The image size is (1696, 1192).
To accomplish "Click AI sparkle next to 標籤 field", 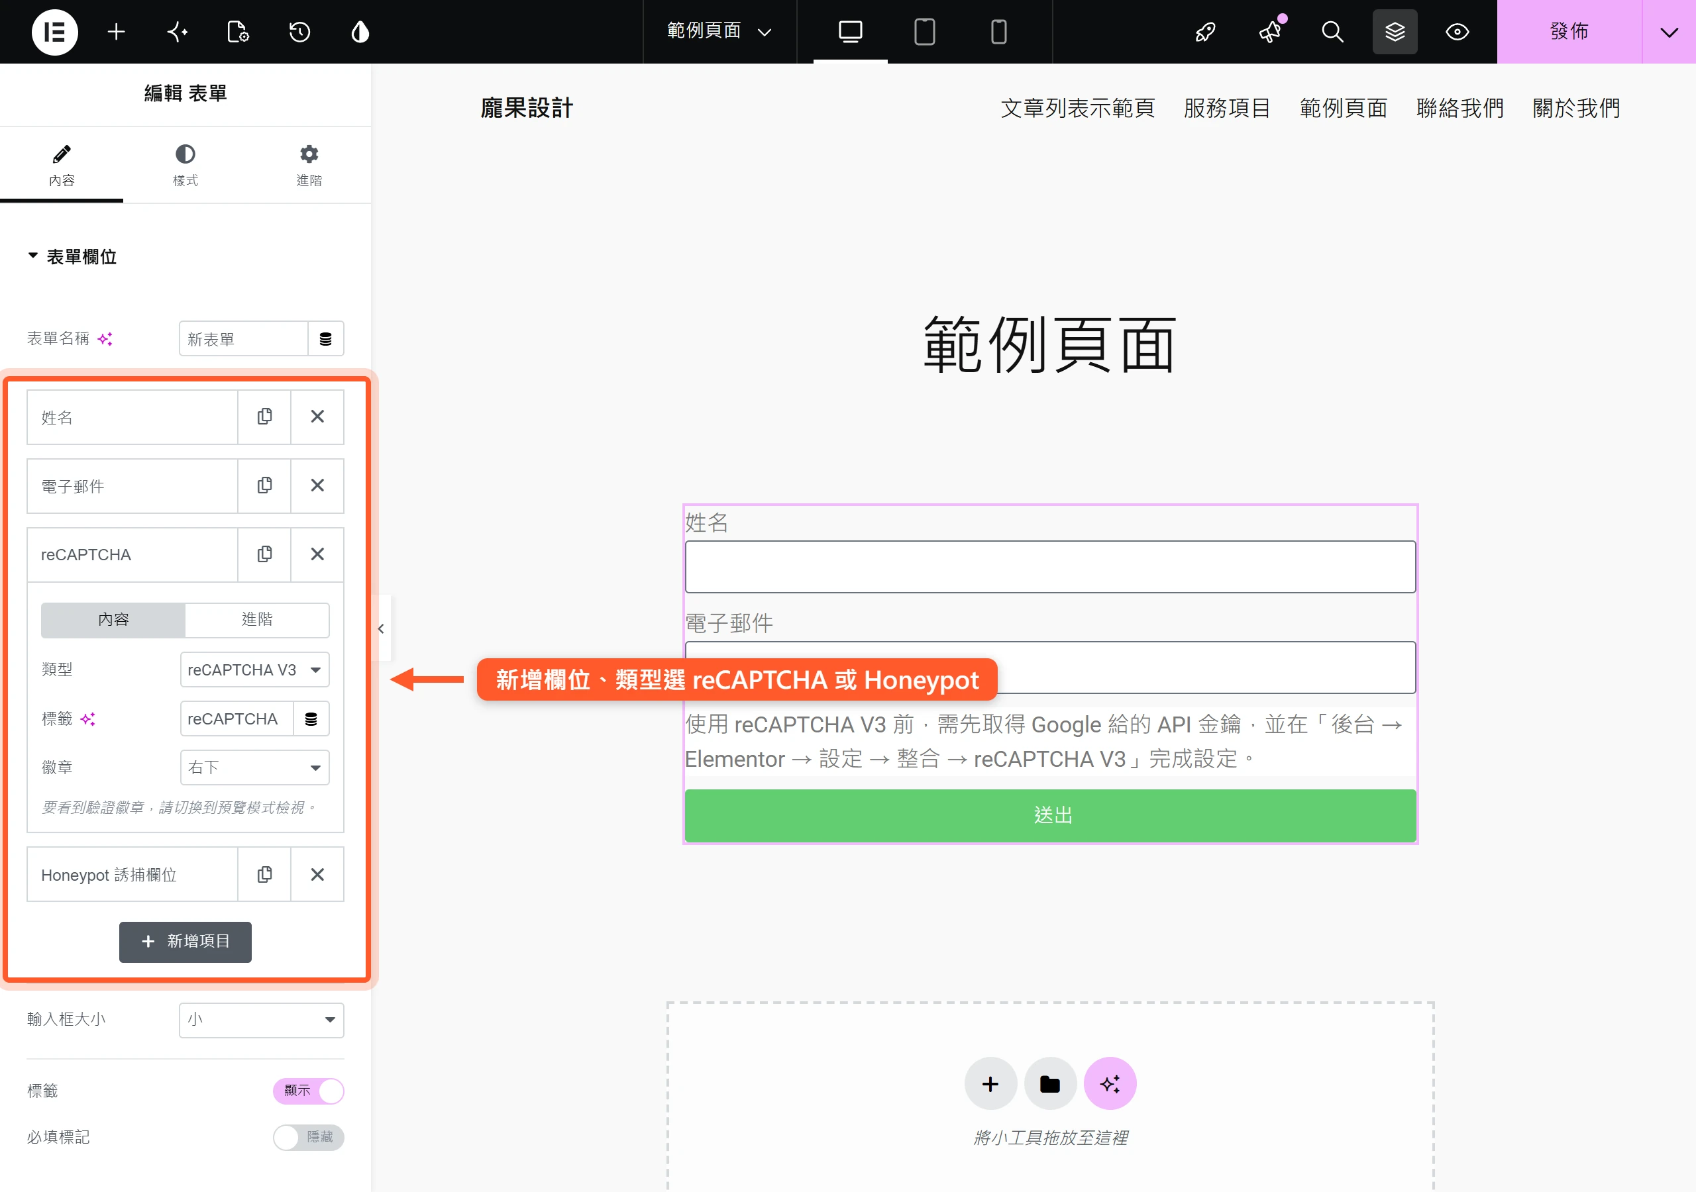I will (x=88, y=719).
